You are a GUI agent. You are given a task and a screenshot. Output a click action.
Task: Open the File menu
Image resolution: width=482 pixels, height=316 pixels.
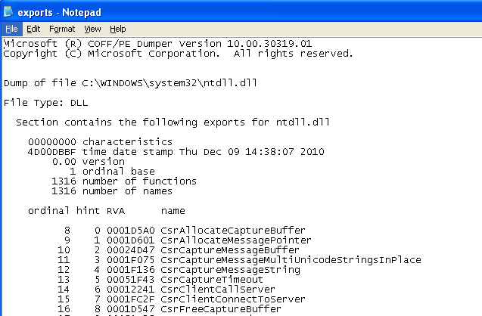(x=11, y=29)
